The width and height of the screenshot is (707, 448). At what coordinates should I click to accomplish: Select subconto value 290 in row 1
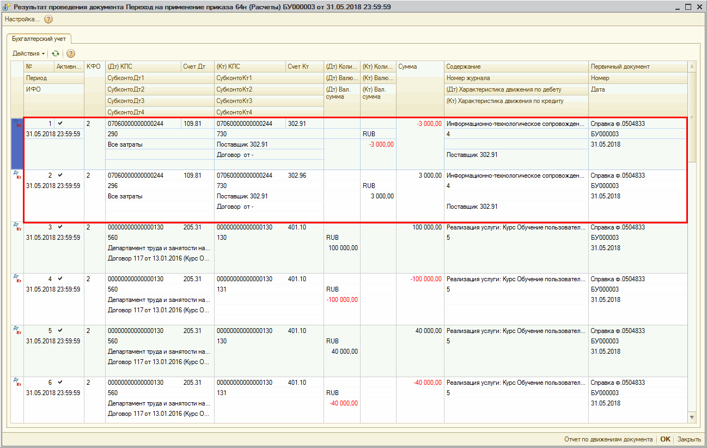click(160, 134)
